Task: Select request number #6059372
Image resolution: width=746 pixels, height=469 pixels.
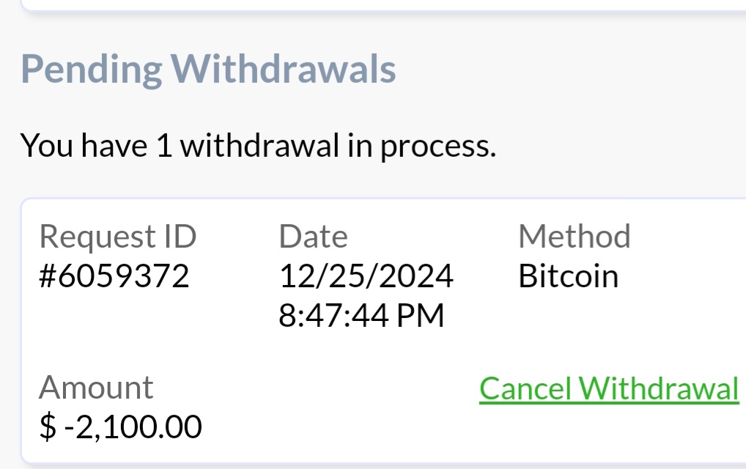Action: point(114,276)
